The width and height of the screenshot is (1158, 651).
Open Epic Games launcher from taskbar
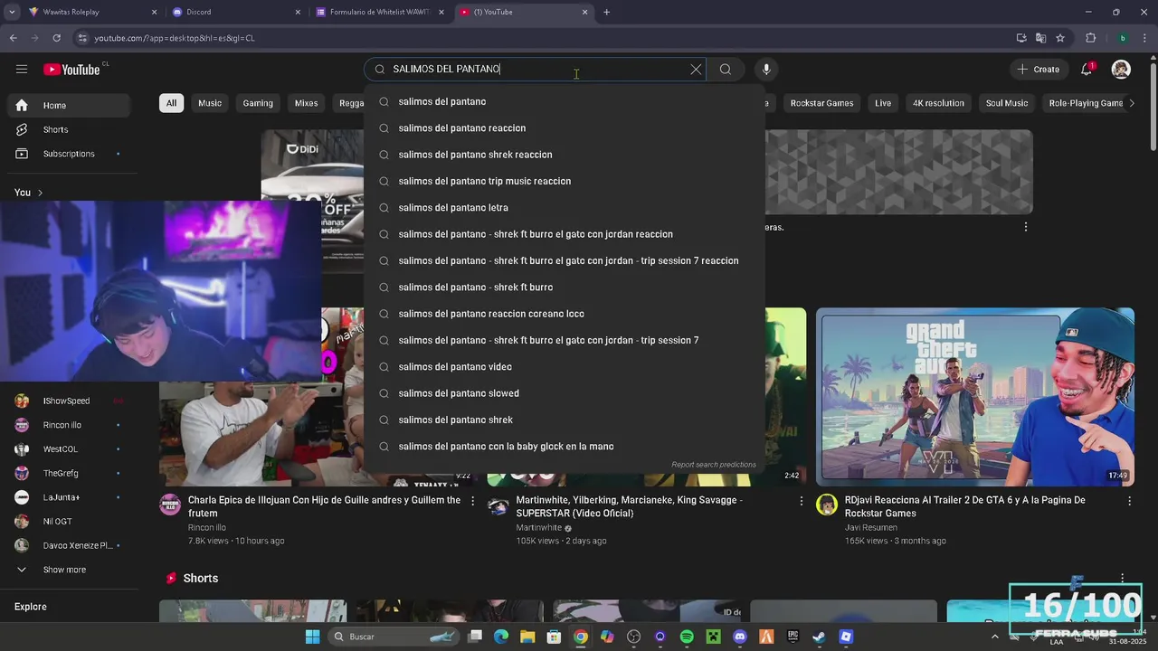tap(793, 637)
